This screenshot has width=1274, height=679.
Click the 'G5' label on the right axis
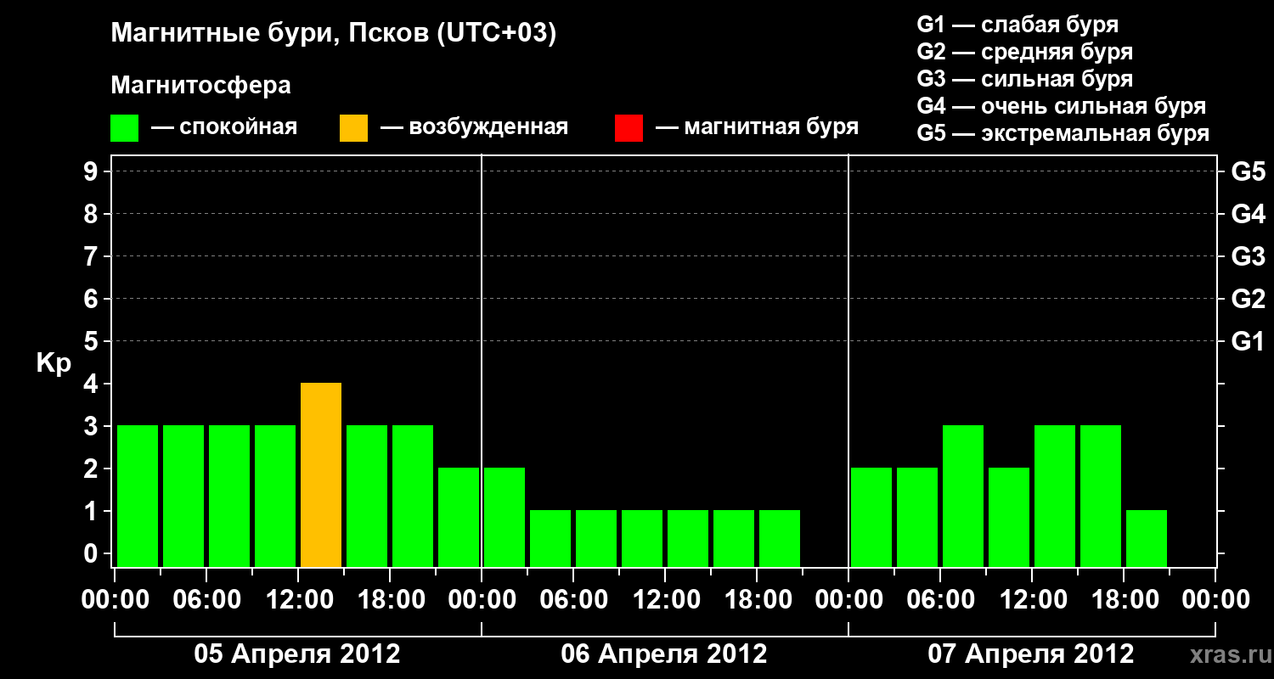tap(1248, 171)
